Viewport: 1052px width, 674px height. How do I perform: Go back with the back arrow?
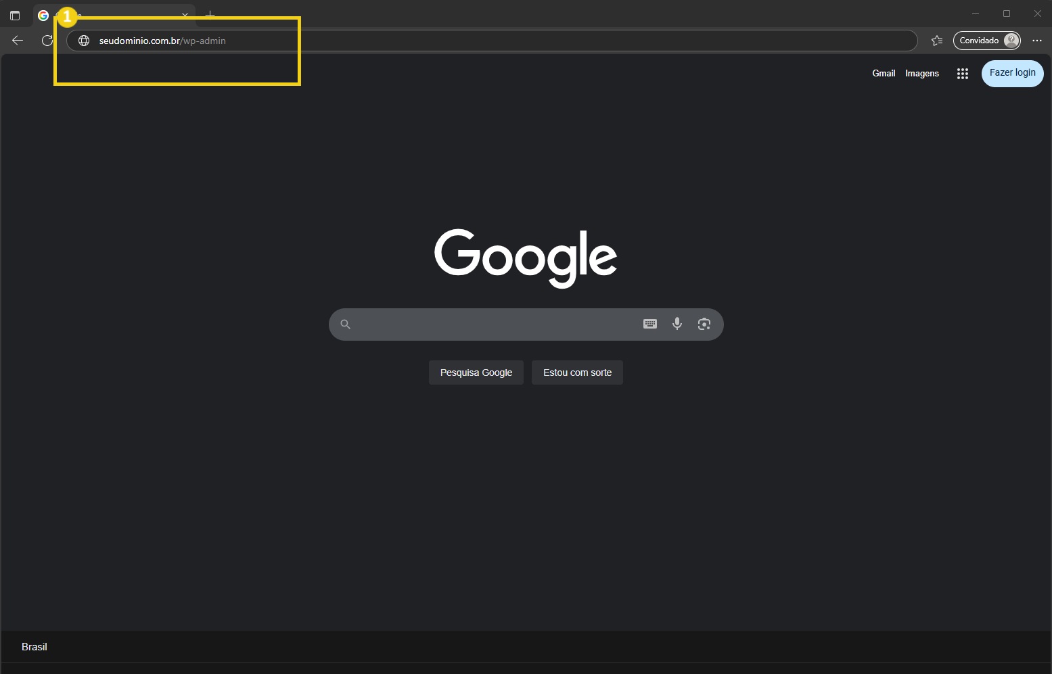tap(18, 41)
